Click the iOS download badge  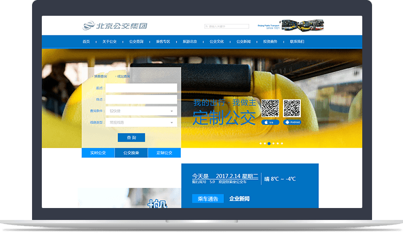click(270, 122)
